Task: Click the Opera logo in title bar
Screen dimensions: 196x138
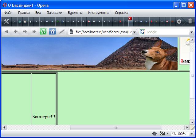Action: point(5,5)
